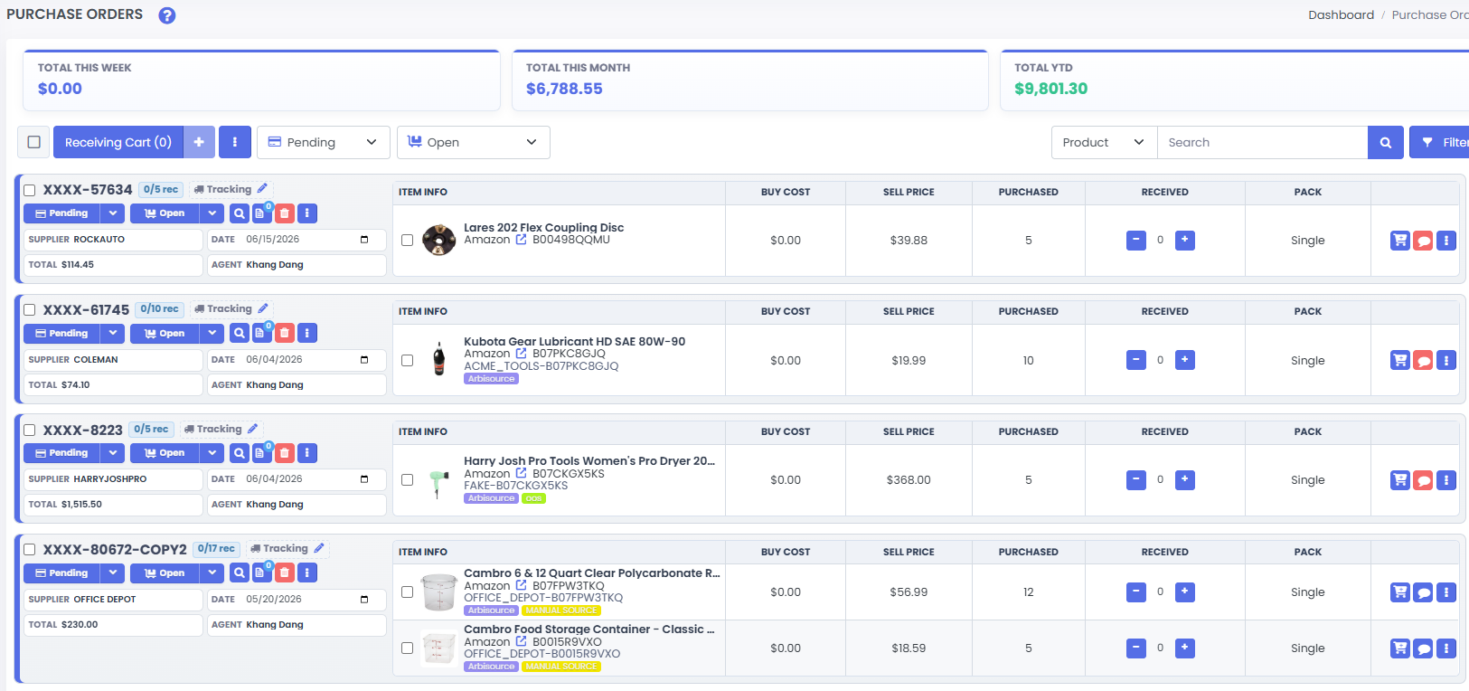Select order XXXX-61745 checkbox
The width and height of the screenshot is (1469, 691).
[x=29, y=309]
